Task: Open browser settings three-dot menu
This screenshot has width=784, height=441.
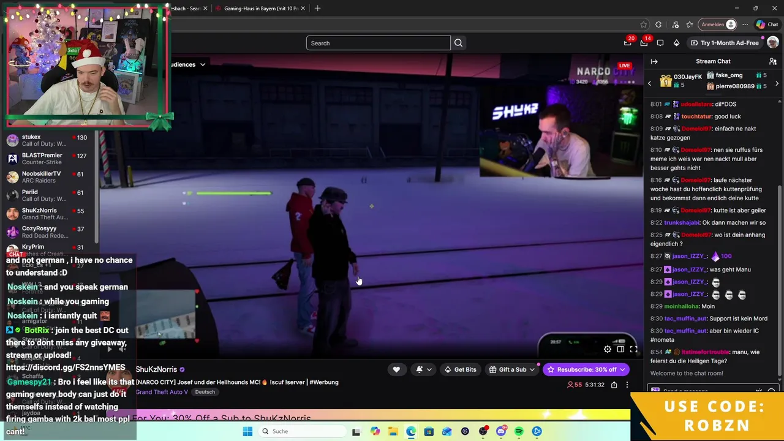Action: click(745, 24)
